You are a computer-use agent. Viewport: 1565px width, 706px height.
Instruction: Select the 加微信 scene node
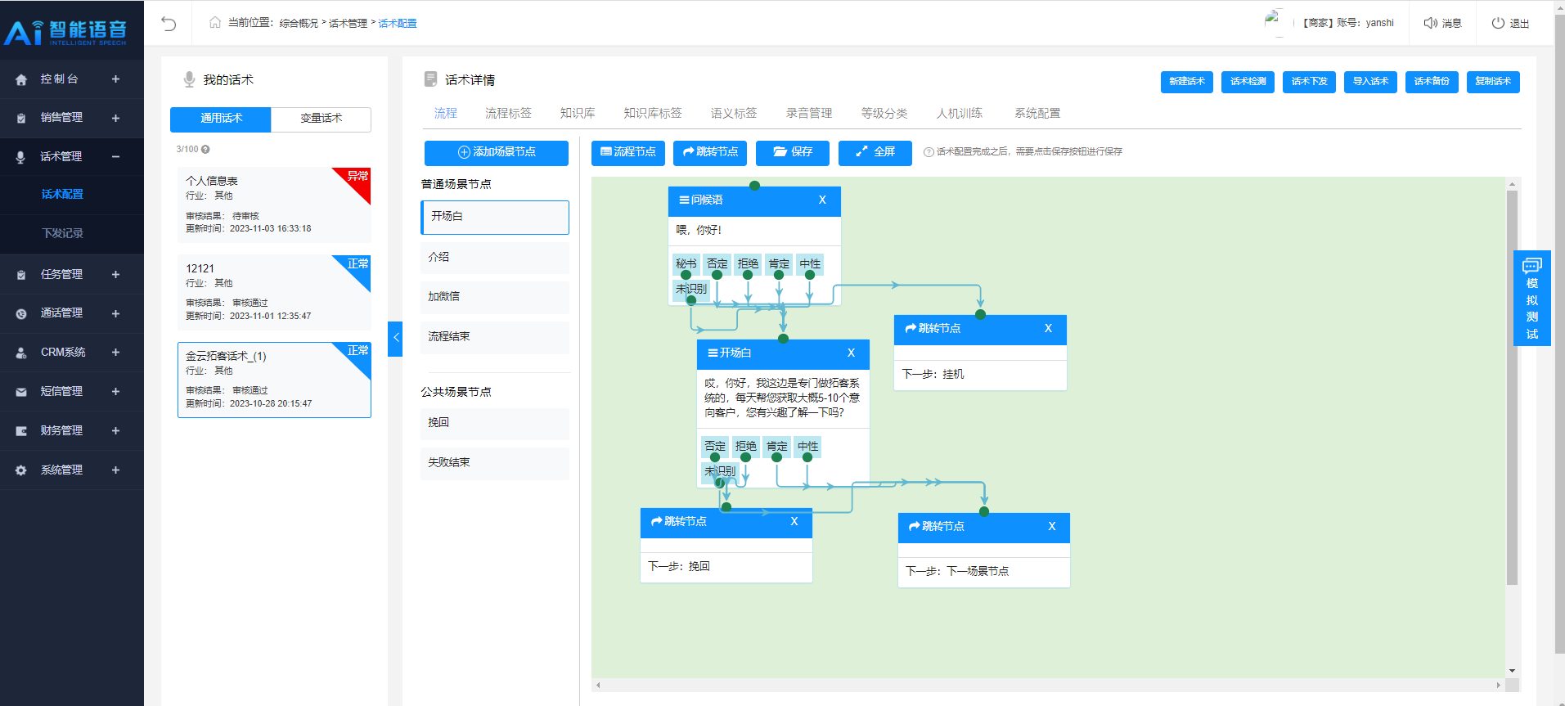click(495, 297)
